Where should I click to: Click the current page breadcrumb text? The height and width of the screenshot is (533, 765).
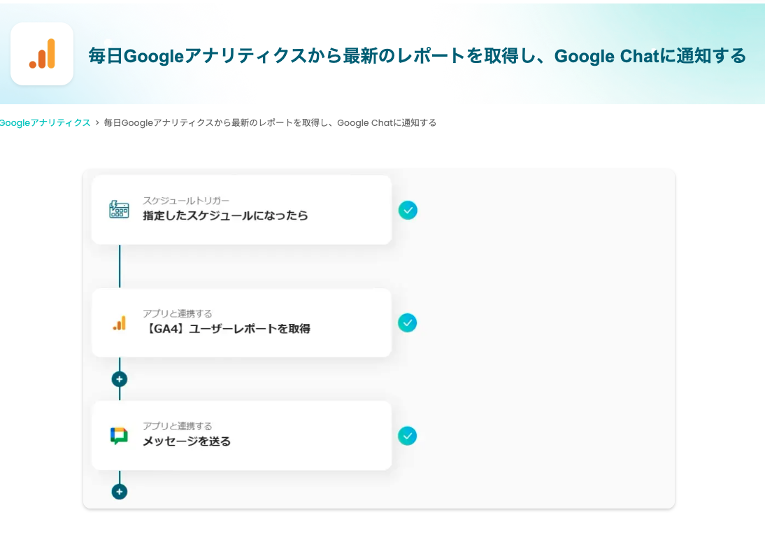[x=270, y=123]
